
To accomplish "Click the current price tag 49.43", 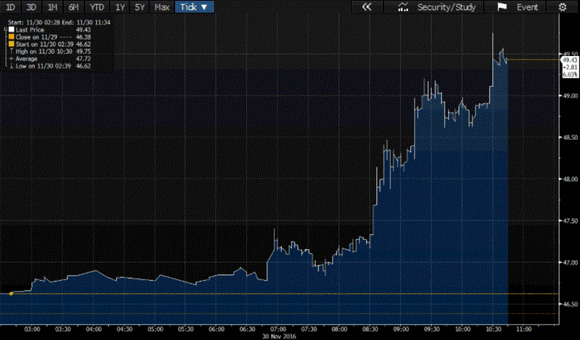I will pyautogui.click(x=570, y=60).
